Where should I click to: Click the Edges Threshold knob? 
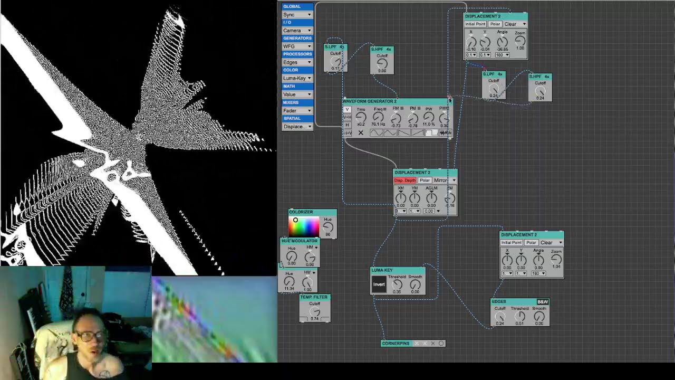point(520,316)
